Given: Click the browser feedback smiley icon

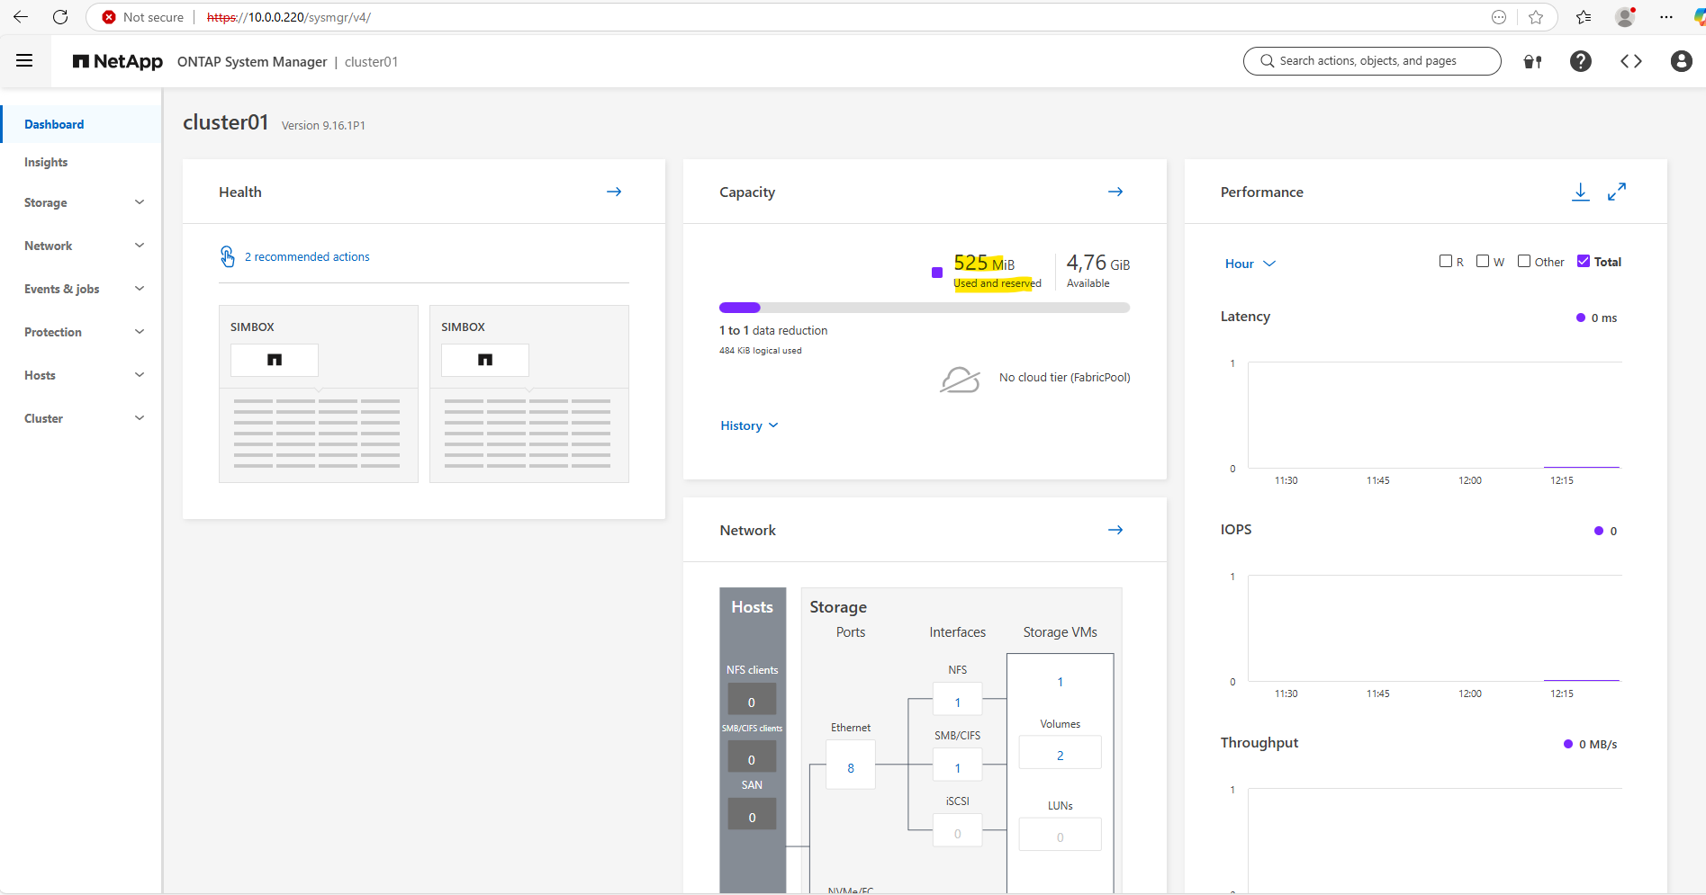Looking at the screenshot, I should [x=1499, y=17].
